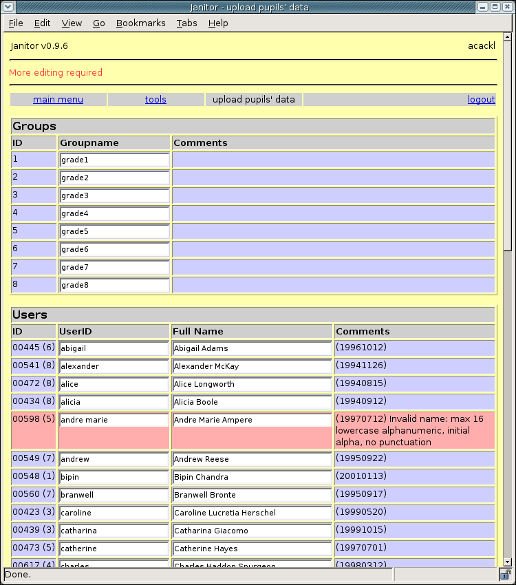Open the Tabs menu
This screenshot has height=585, width=516.
point(186,23)
